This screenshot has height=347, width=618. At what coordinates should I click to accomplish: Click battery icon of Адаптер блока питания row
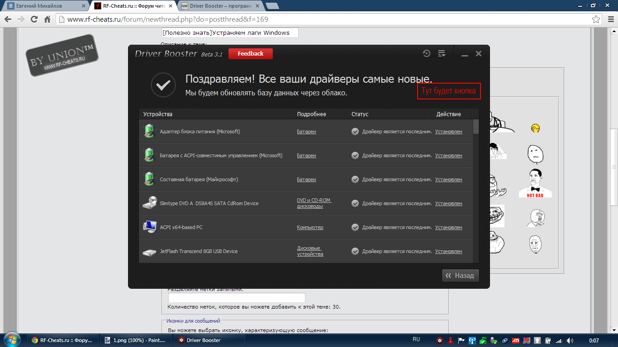tap(149, 131)
